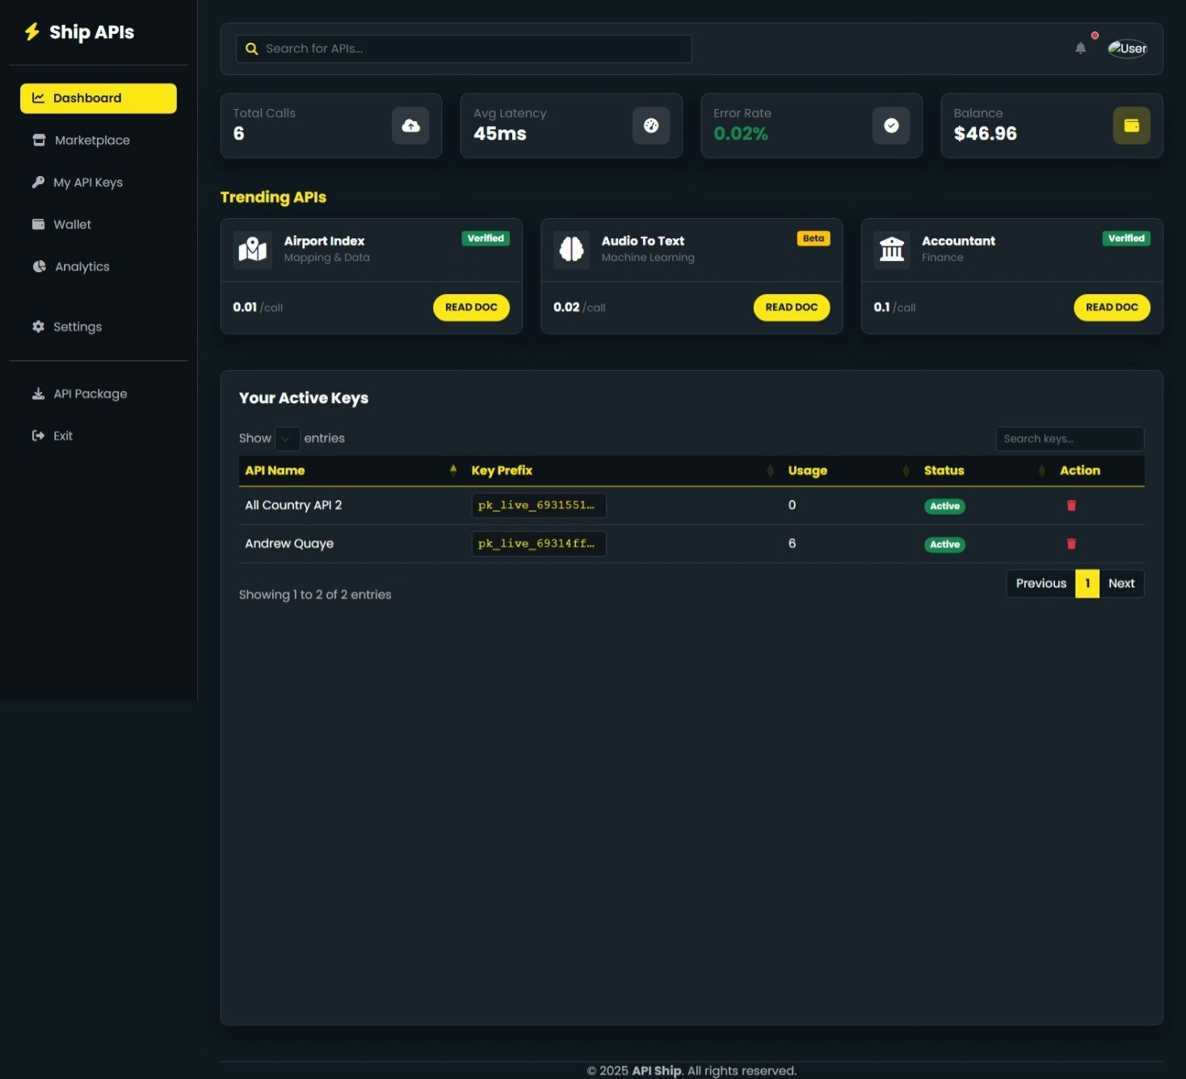Click the notification bell icon
The height and width of the screenshot is (1079, 1186).
[x=1079, y=48]
